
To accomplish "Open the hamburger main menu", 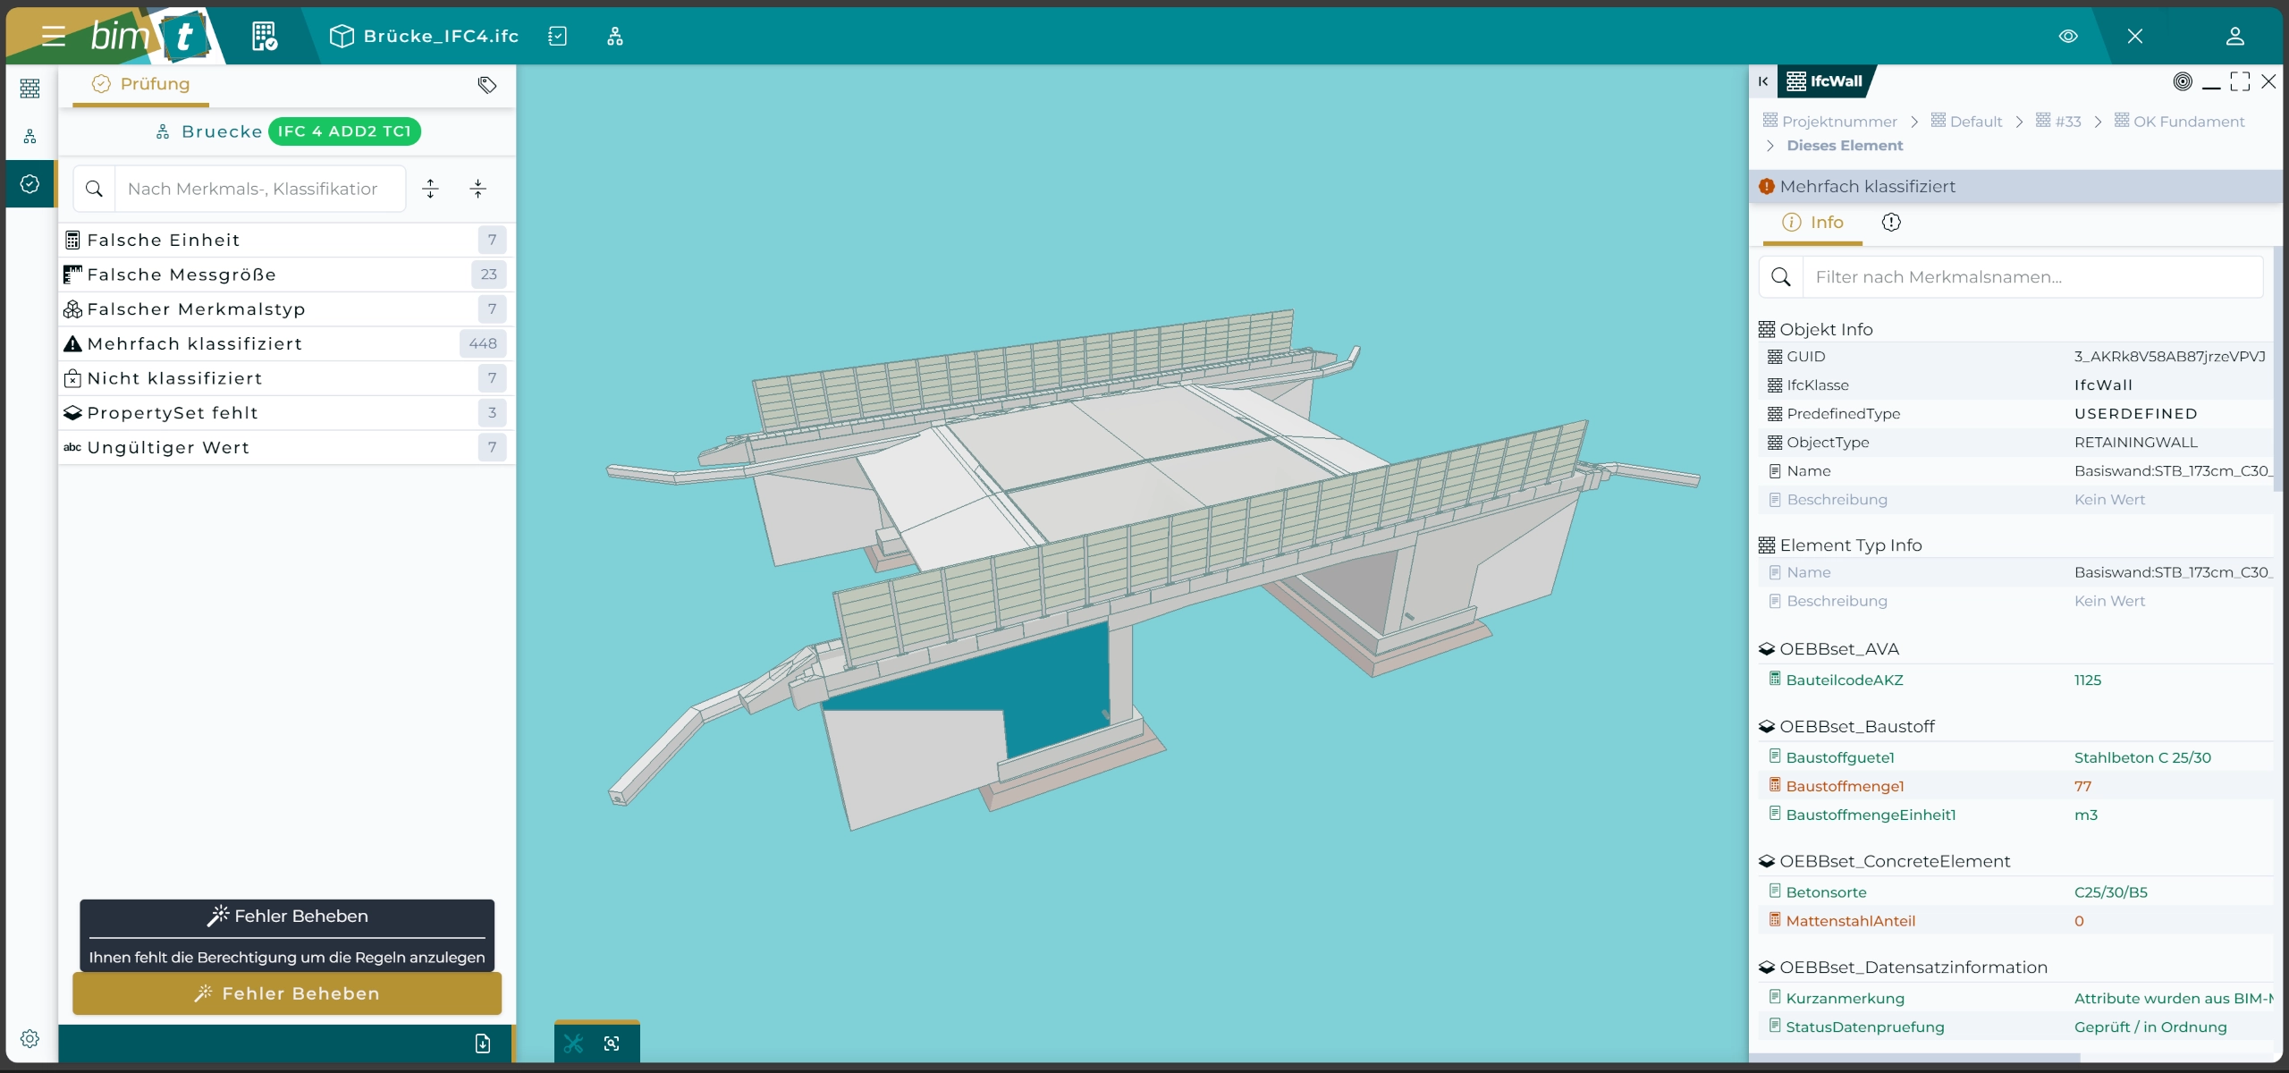I will 54,36.
